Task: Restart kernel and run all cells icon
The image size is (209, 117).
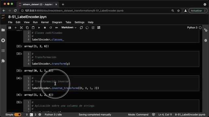Action: click(56, 28)
